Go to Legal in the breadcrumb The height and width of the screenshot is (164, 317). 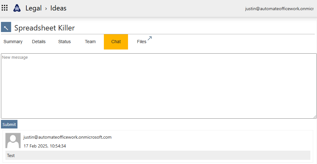click(33, 8)
